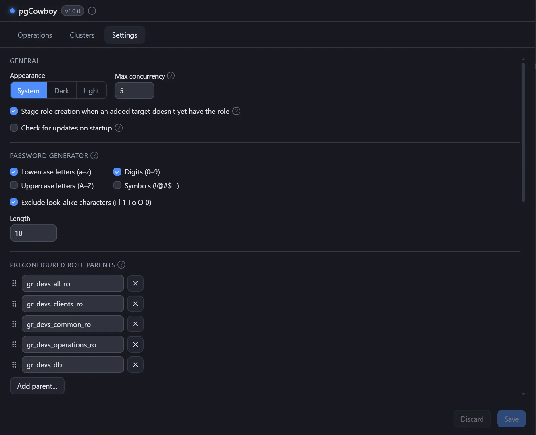The width and height of the screenshot is (536, 435).
Task: Select Dark appearance
Action: tap(62, 91)
